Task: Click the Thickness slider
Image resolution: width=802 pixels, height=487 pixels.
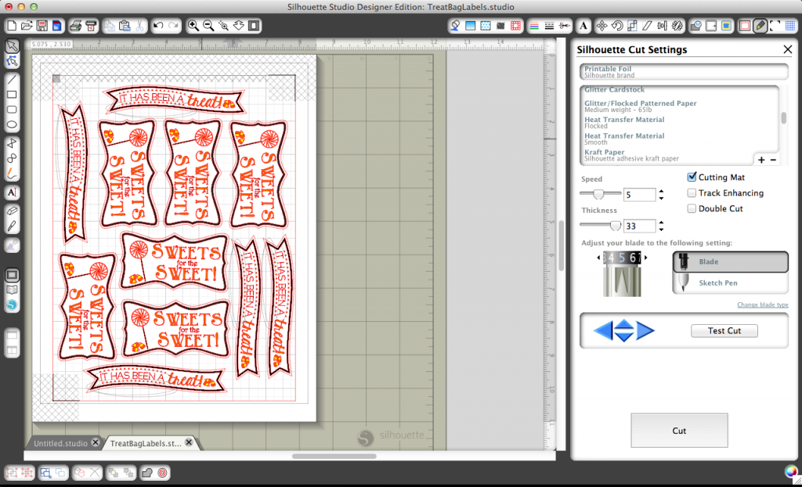Action: [600, 225]
